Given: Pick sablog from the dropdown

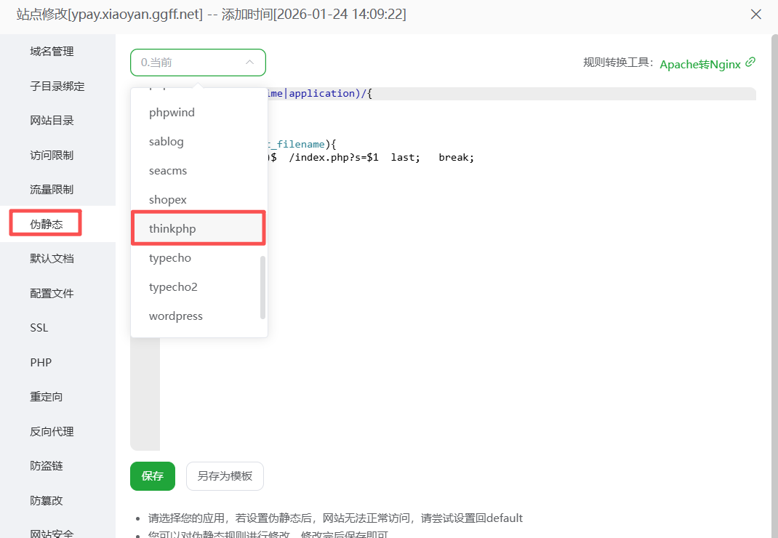Looking at the screenshot, I should [x=166, y=142].
